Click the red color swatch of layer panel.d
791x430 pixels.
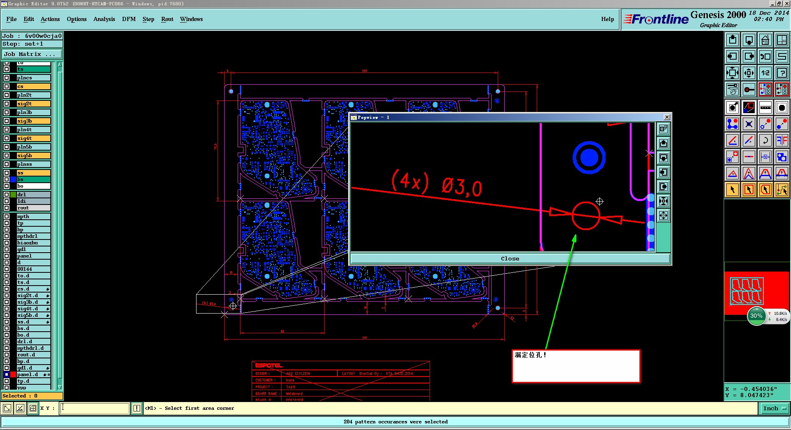[13, 374]
